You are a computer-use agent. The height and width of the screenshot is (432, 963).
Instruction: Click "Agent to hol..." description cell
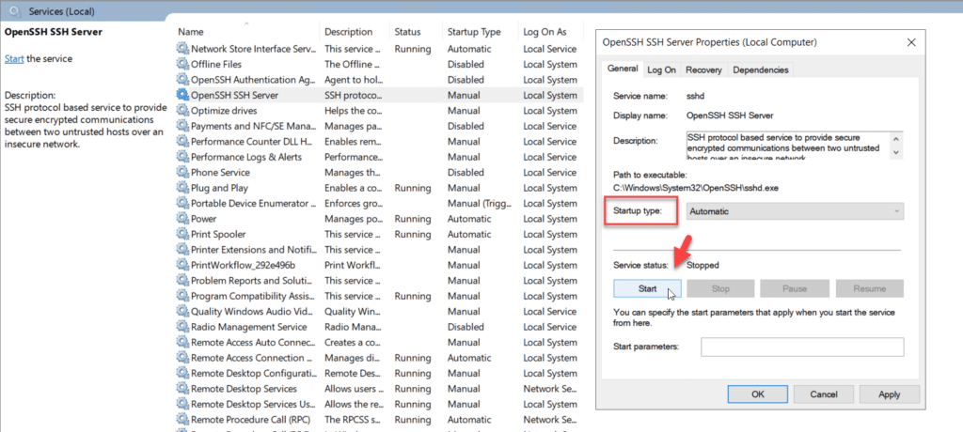point(354,79)
